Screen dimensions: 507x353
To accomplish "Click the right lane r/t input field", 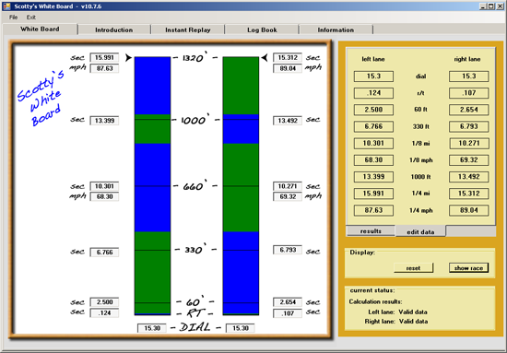I will (469, 93).
